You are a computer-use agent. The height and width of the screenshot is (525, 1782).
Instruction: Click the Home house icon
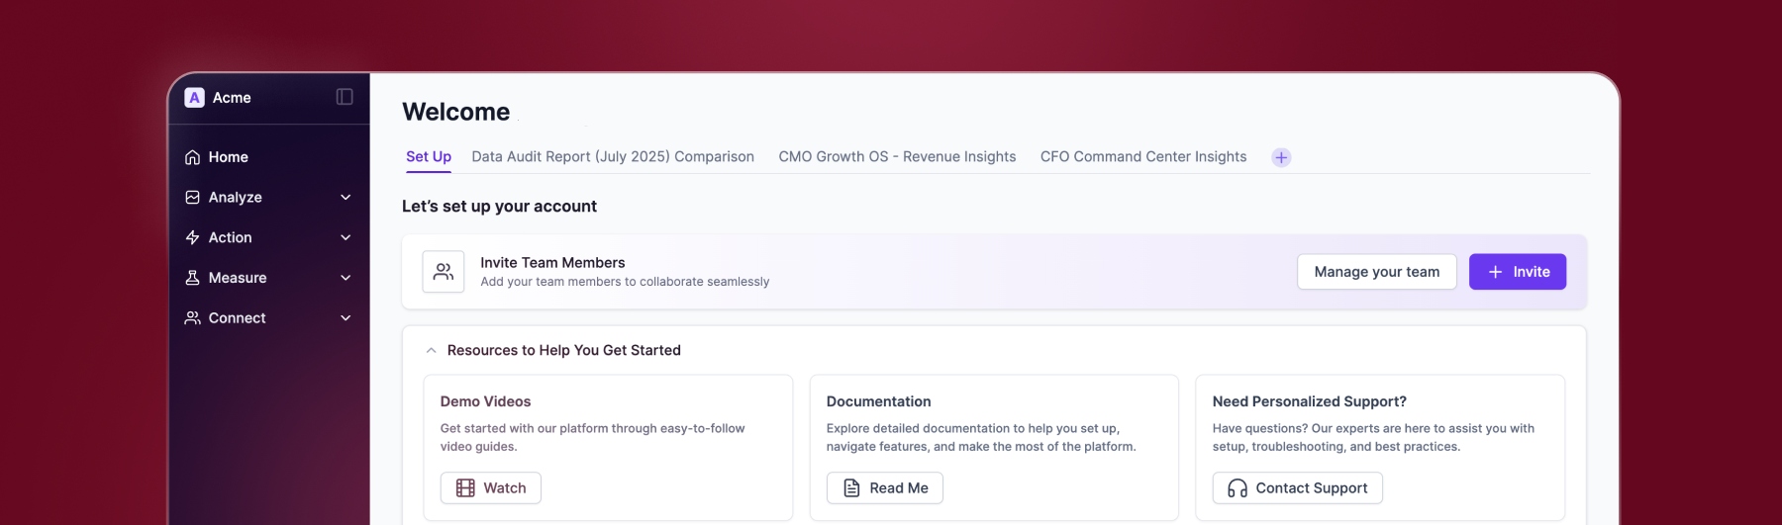[193, 157]
